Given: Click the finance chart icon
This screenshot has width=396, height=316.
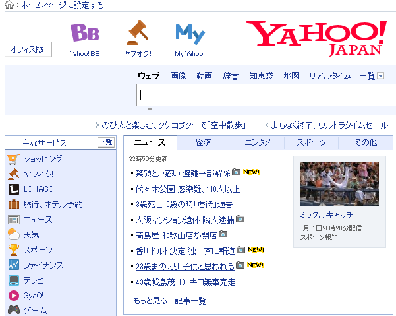Looking at the screenshot, I should (x=14, y=265).
